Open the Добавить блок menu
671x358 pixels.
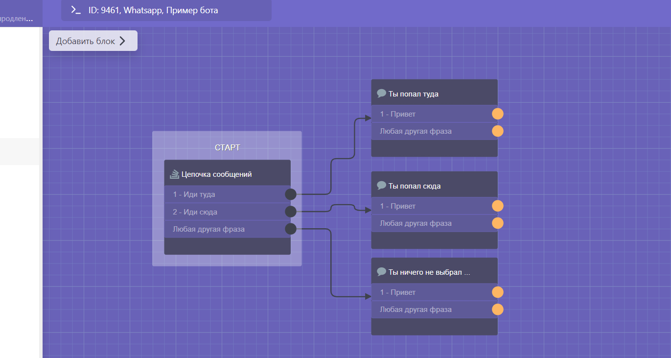coord(93,41)
